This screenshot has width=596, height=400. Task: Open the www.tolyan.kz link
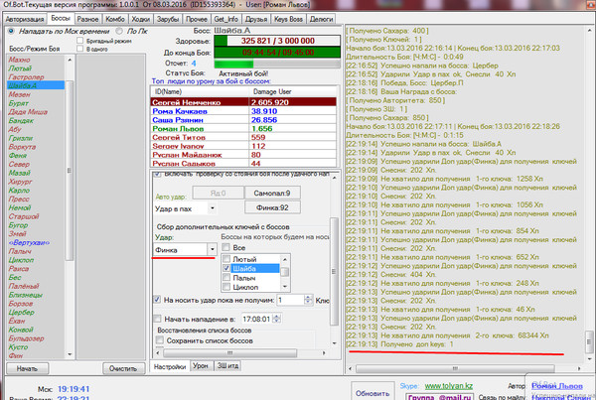[449, 386]
